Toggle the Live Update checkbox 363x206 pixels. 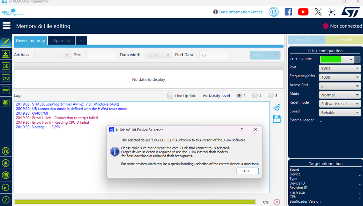tap(170, 96)
